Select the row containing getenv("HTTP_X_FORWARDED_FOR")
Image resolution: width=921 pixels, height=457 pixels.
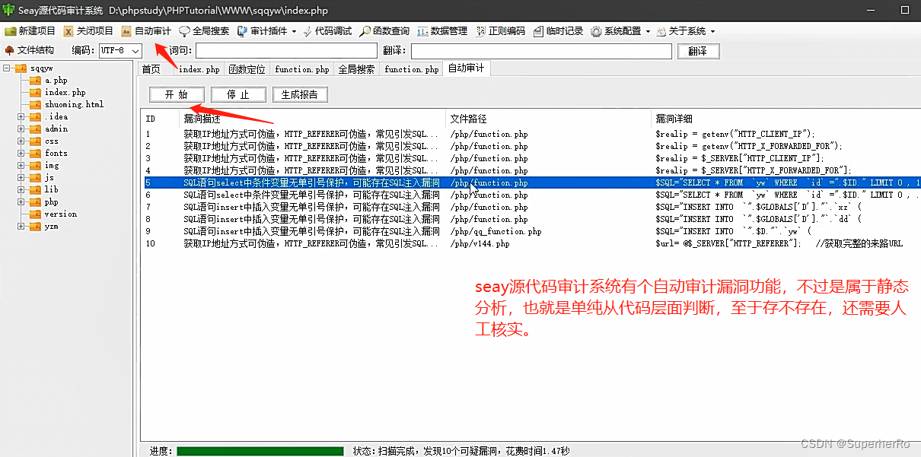point(531,146)
